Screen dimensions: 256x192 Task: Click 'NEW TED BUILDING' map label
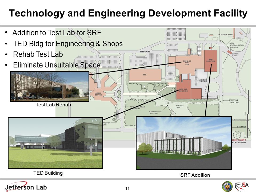point(183,90)
